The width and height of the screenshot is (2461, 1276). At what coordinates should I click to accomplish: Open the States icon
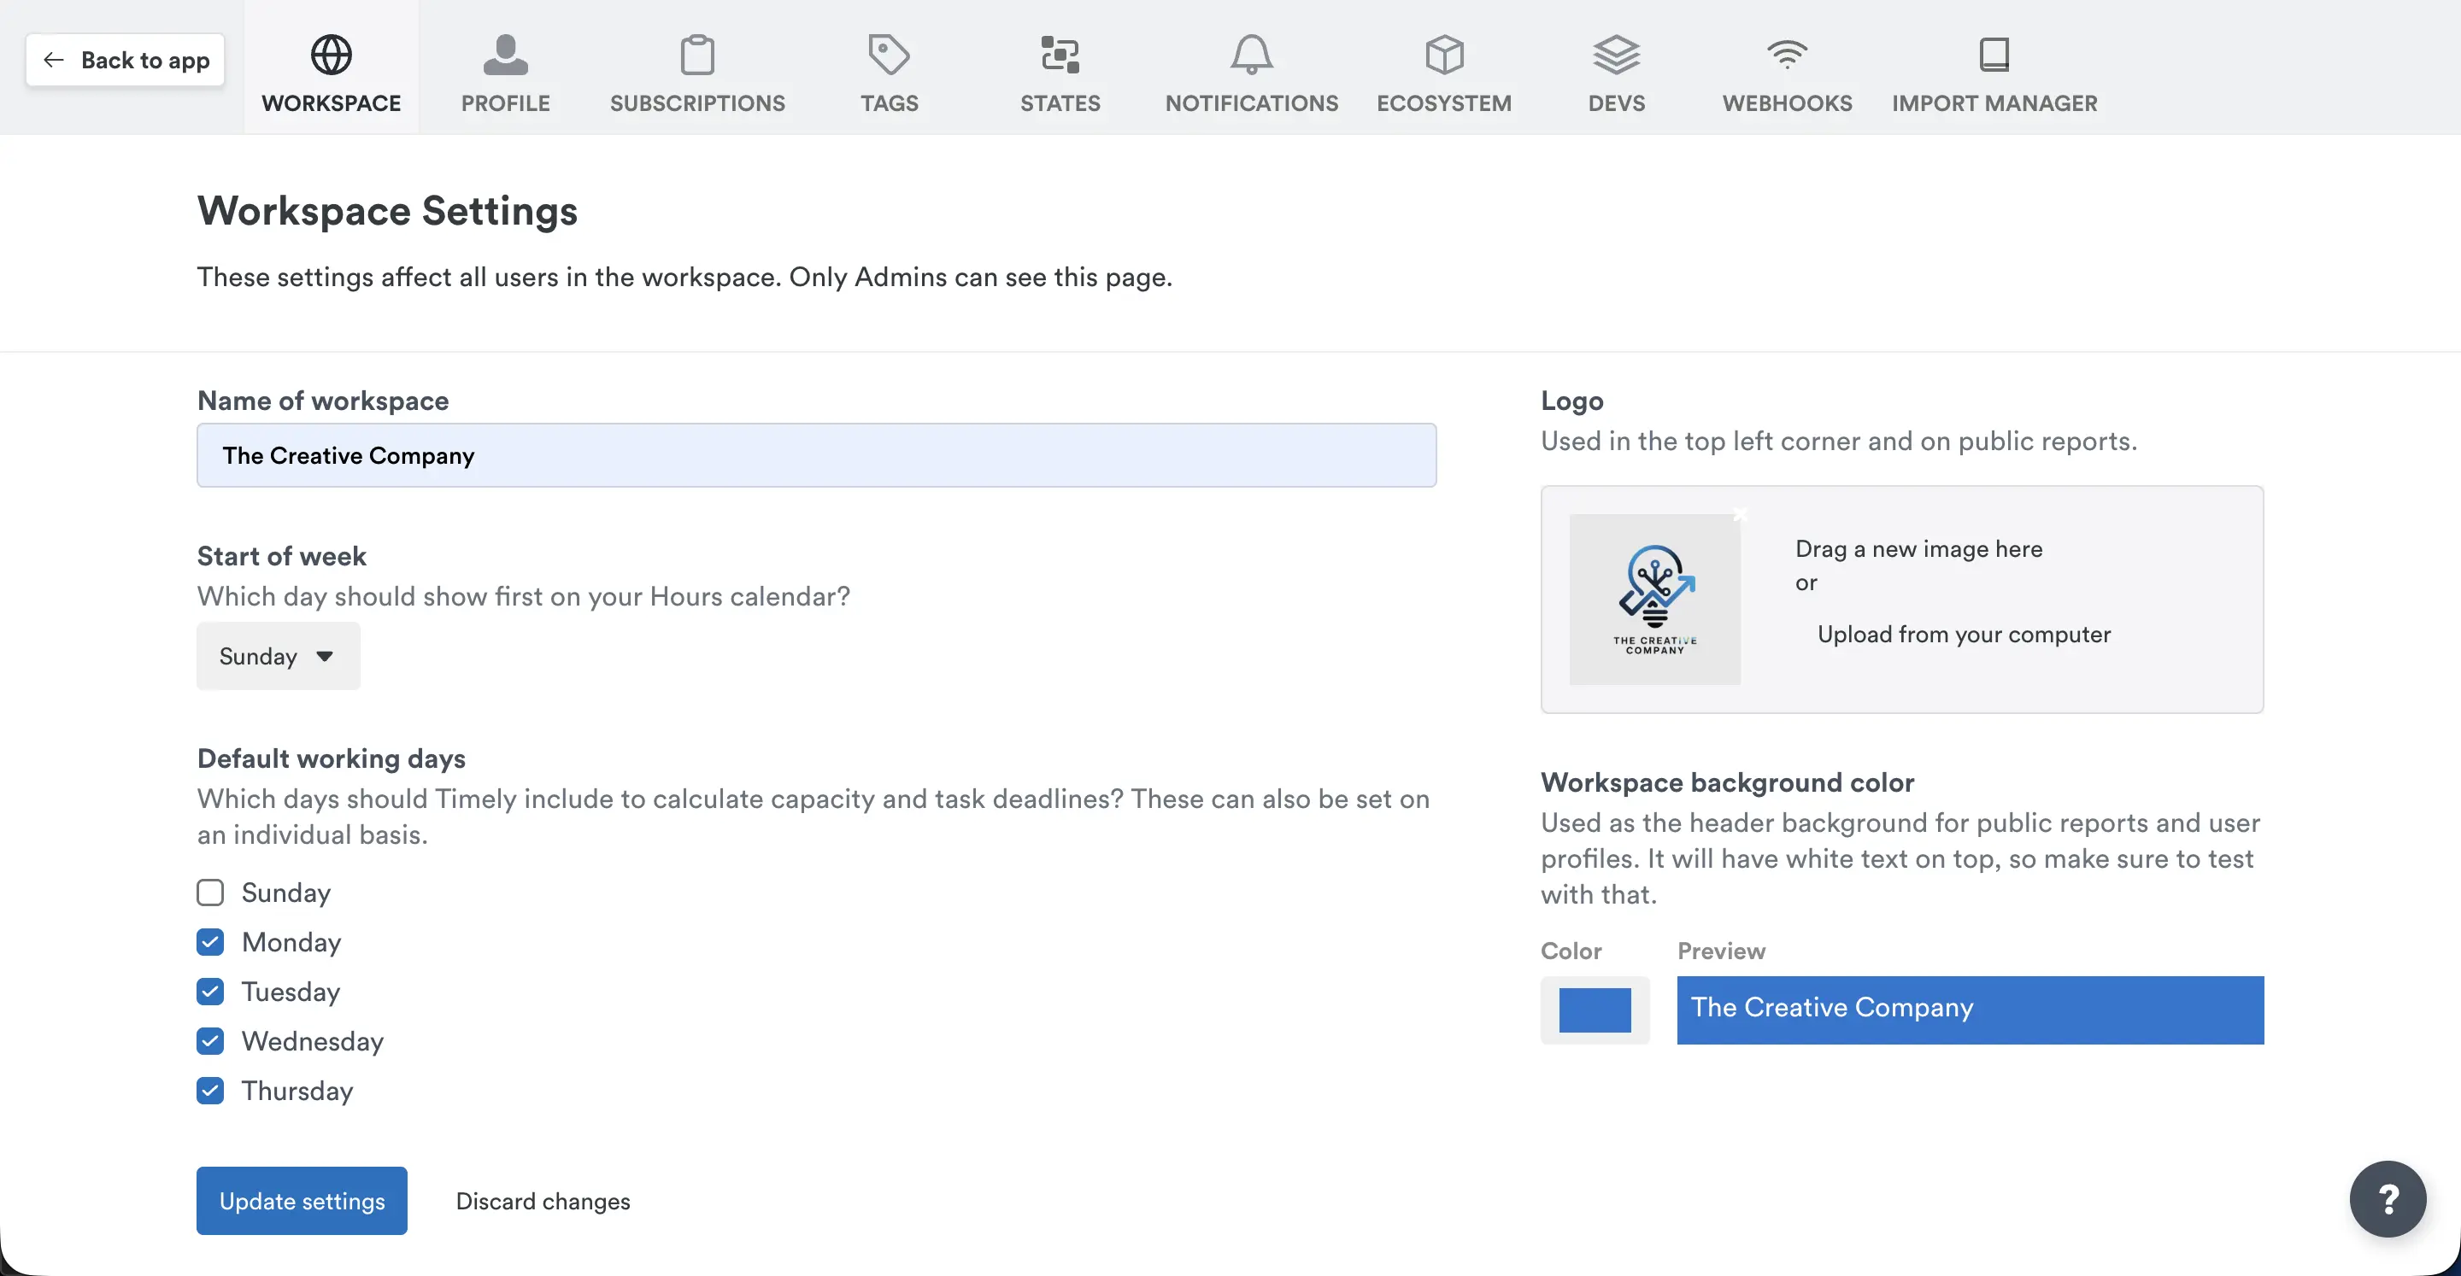(x=1060, y=56)
